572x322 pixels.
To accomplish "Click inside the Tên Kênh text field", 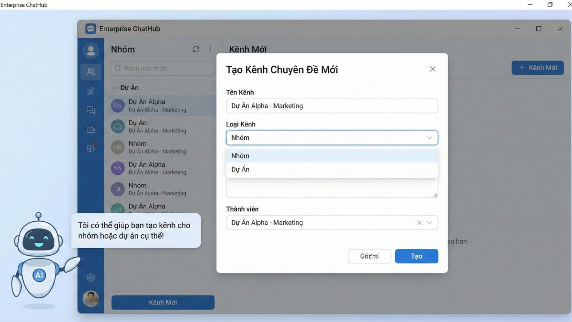I will point(332,105).
